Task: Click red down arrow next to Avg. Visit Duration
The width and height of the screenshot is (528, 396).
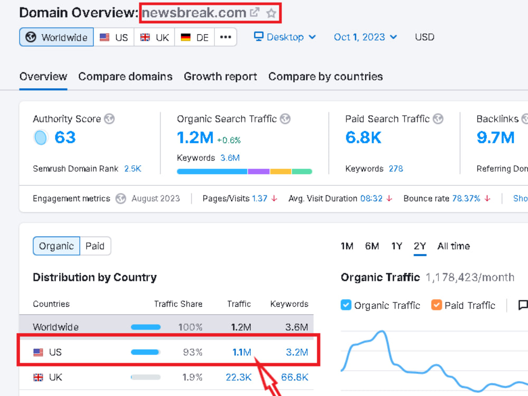Action: pos(389,199)
